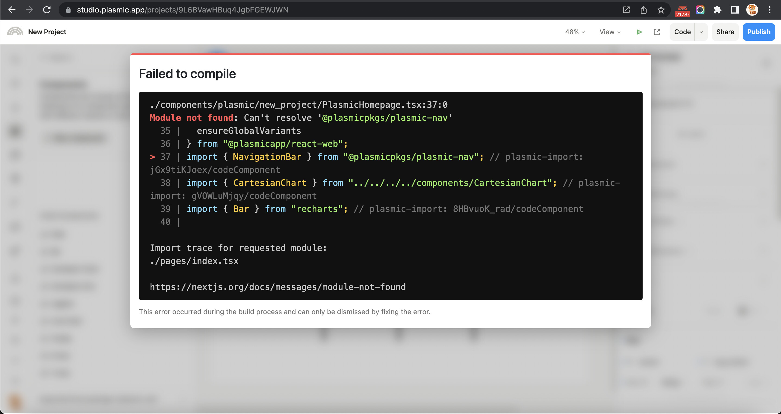
Task: Expand the Code button dropdown arrow
Action: point(701,32)
